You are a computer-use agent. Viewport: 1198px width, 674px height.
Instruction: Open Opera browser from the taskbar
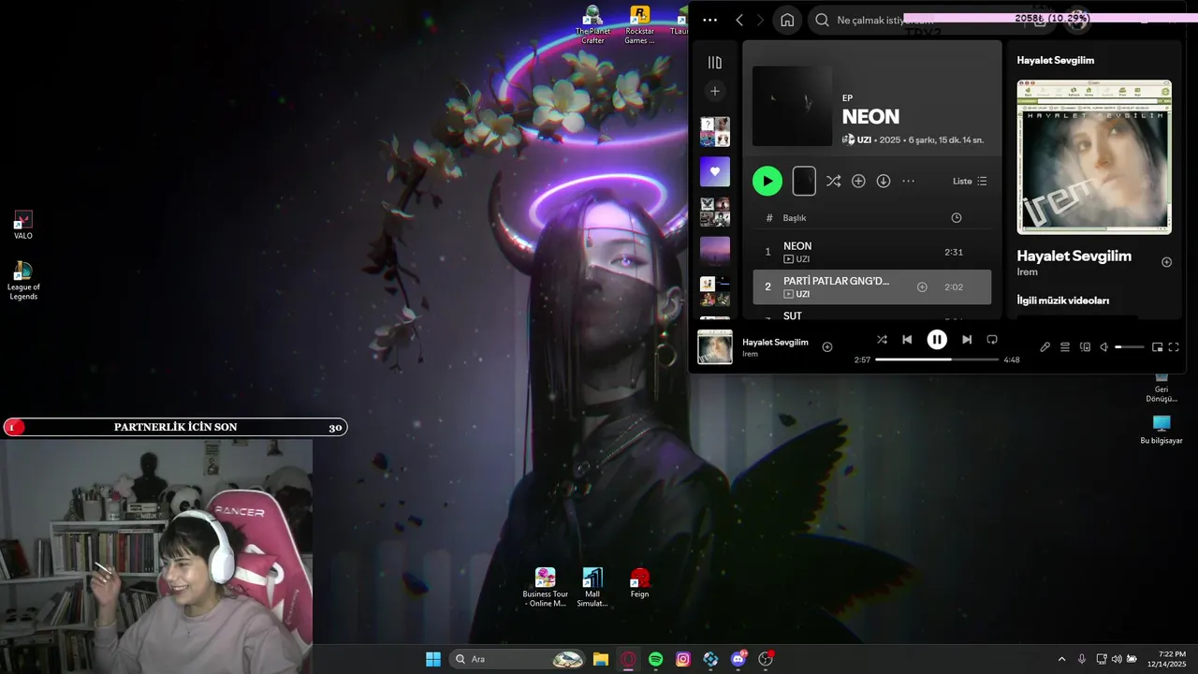(628, 659)
